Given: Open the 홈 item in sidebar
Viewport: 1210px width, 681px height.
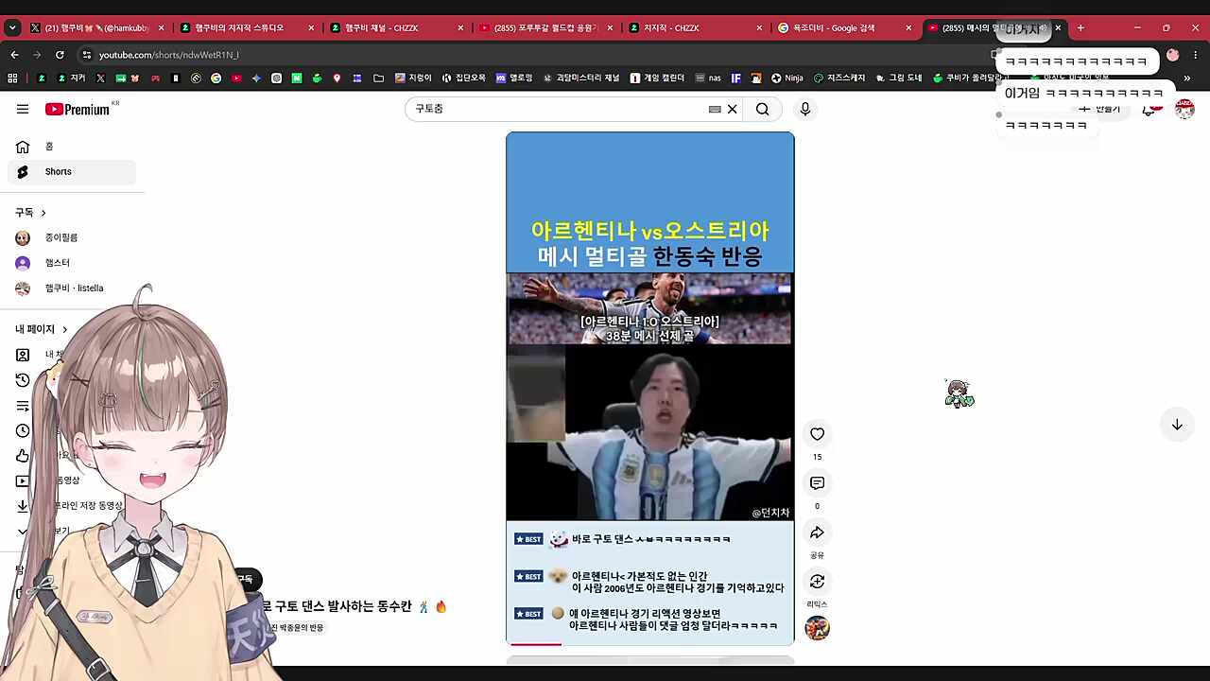Looking at the screenshot, I should (72, 147).
